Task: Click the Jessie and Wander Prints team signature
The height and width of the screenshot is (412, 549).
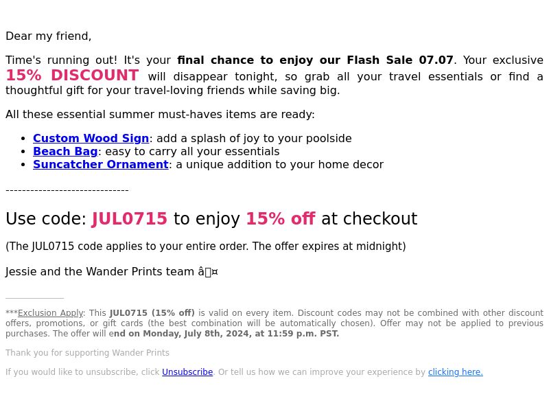Action: 112,271
